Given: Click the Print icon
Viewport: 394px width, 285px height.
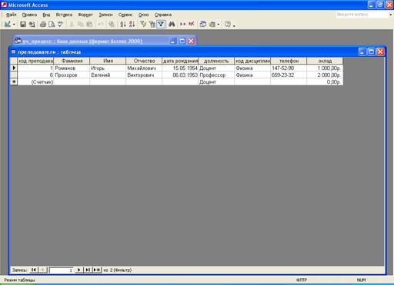Looking at the screenshot, I should click(x=43, y=25).
